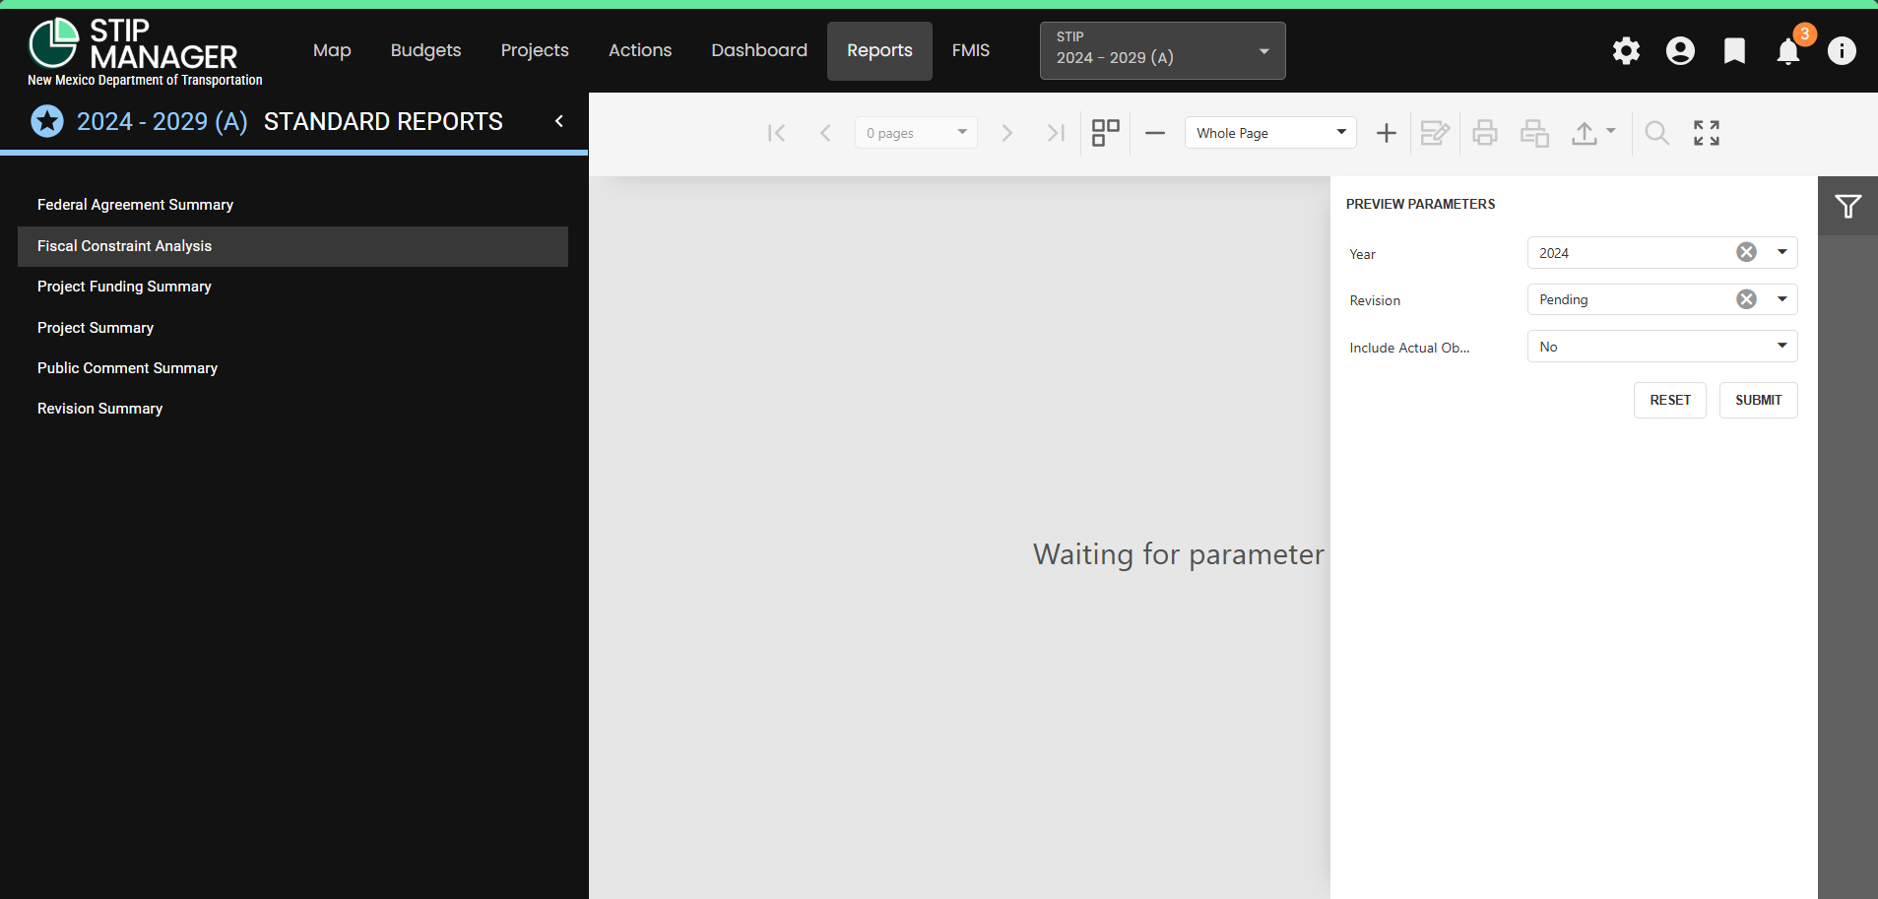Print the report
This screenshot has width=1878, height=899.
(x=1485, y=133)
